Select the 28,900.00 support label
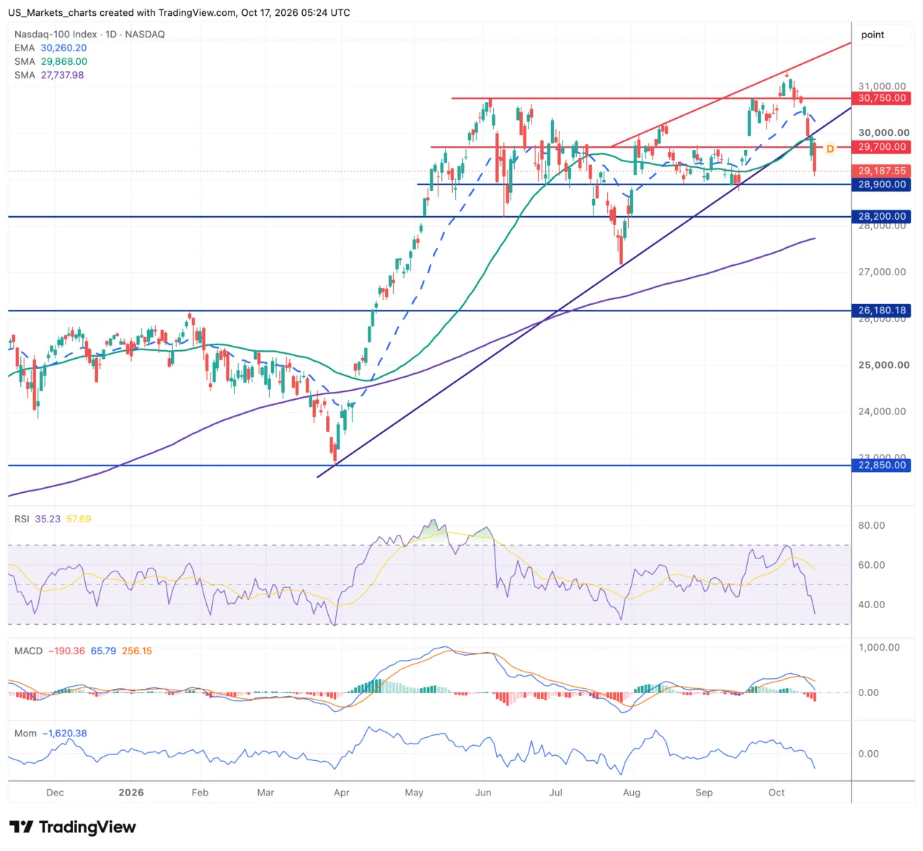Viewport: 923px width, 851px height. point(882,184)
